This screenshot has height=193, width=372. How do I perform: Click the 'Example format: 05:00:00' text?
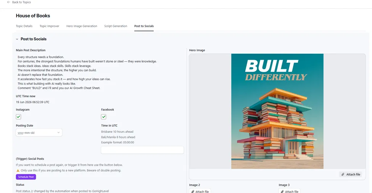point(118,143)
